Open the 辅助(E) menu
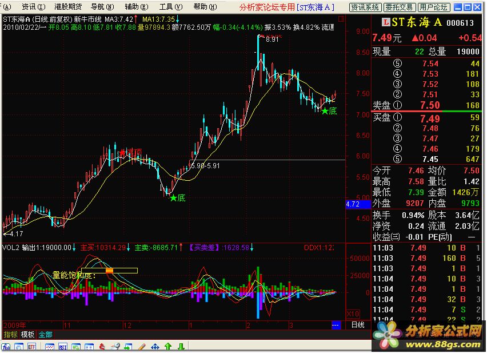The height and width of the screenshot is (353, 487). [x=137, y=7]
